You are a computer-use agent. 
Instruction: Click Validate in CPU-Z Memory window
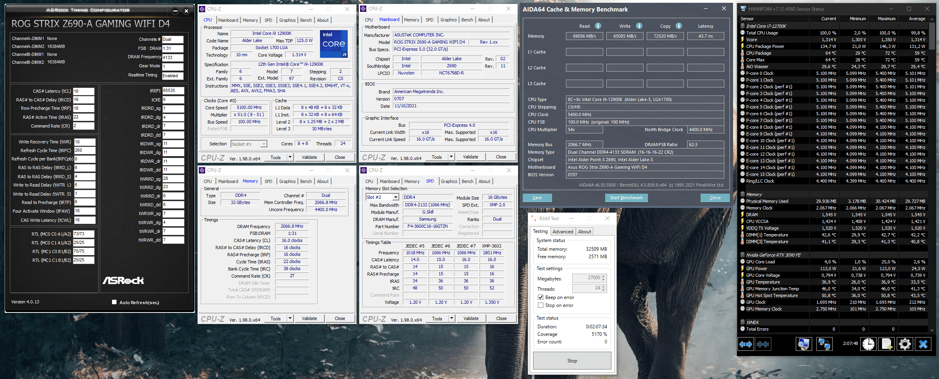click(x=309, y=318)
